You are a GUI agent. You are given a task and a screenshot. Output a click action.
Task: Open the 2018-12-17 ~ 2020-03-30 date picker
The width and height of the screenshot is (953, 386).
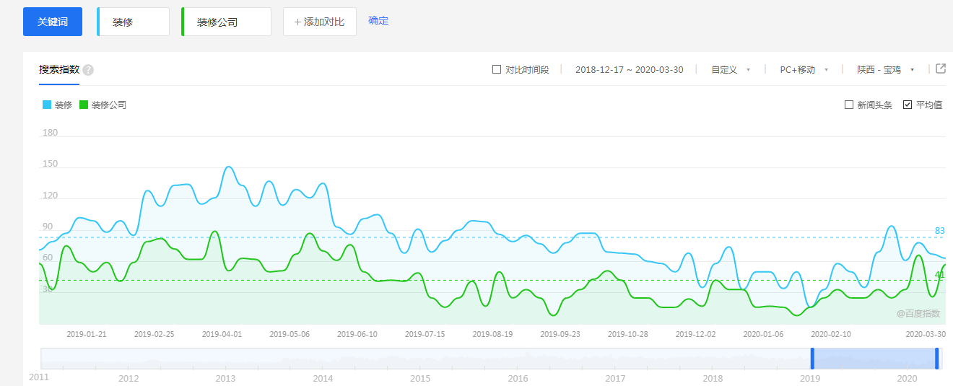click(629, 70)
